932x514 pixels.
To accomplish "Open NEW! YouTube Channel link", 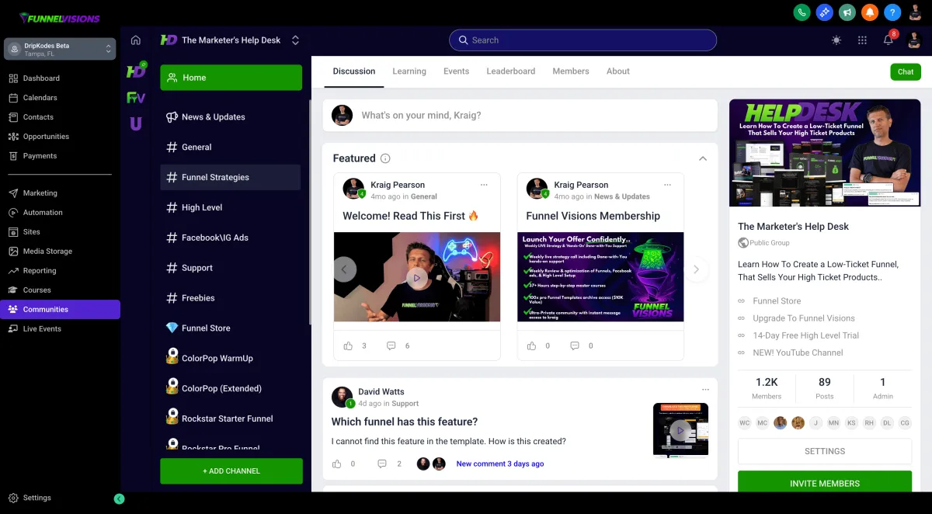I will coord(798,353).
